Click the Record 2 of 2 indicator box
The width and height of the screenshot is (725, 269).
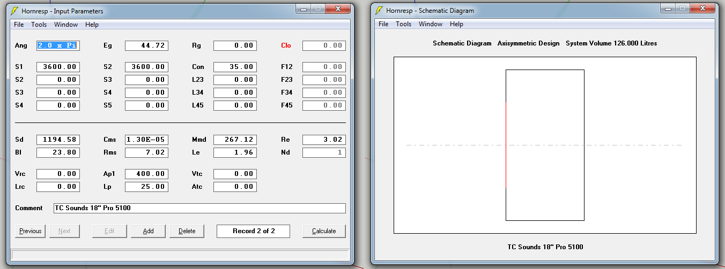click(253, 231)
